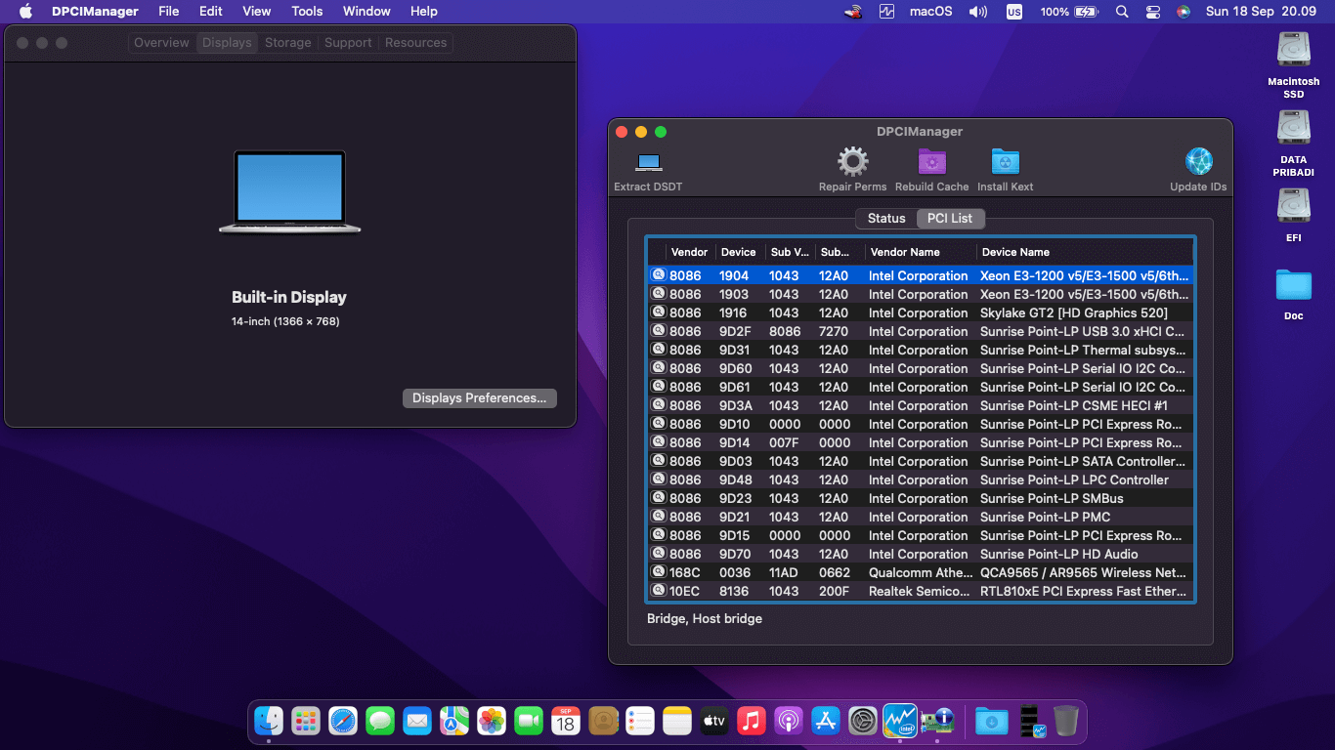
Task: Open System Preferences from the Dock
Action: [x=863, y=721]
